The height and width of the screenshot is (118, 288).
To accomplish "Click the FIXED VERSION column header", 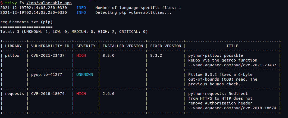I will tap(166, 46).
